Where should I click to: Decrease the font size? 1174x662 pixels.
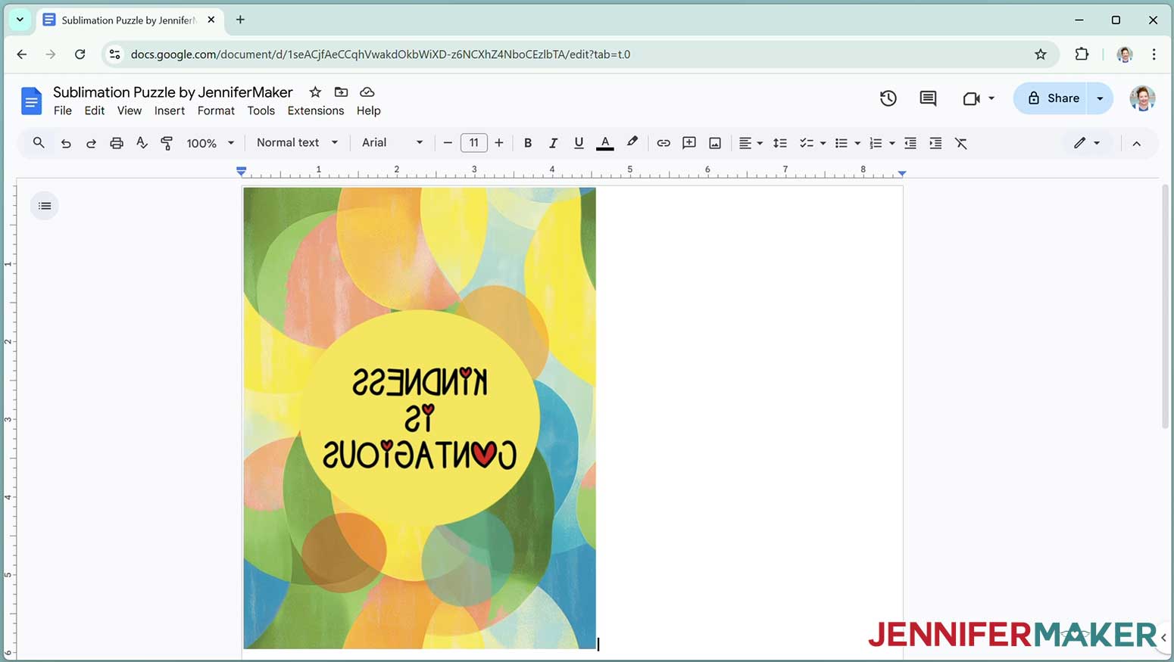pos(448,143)
